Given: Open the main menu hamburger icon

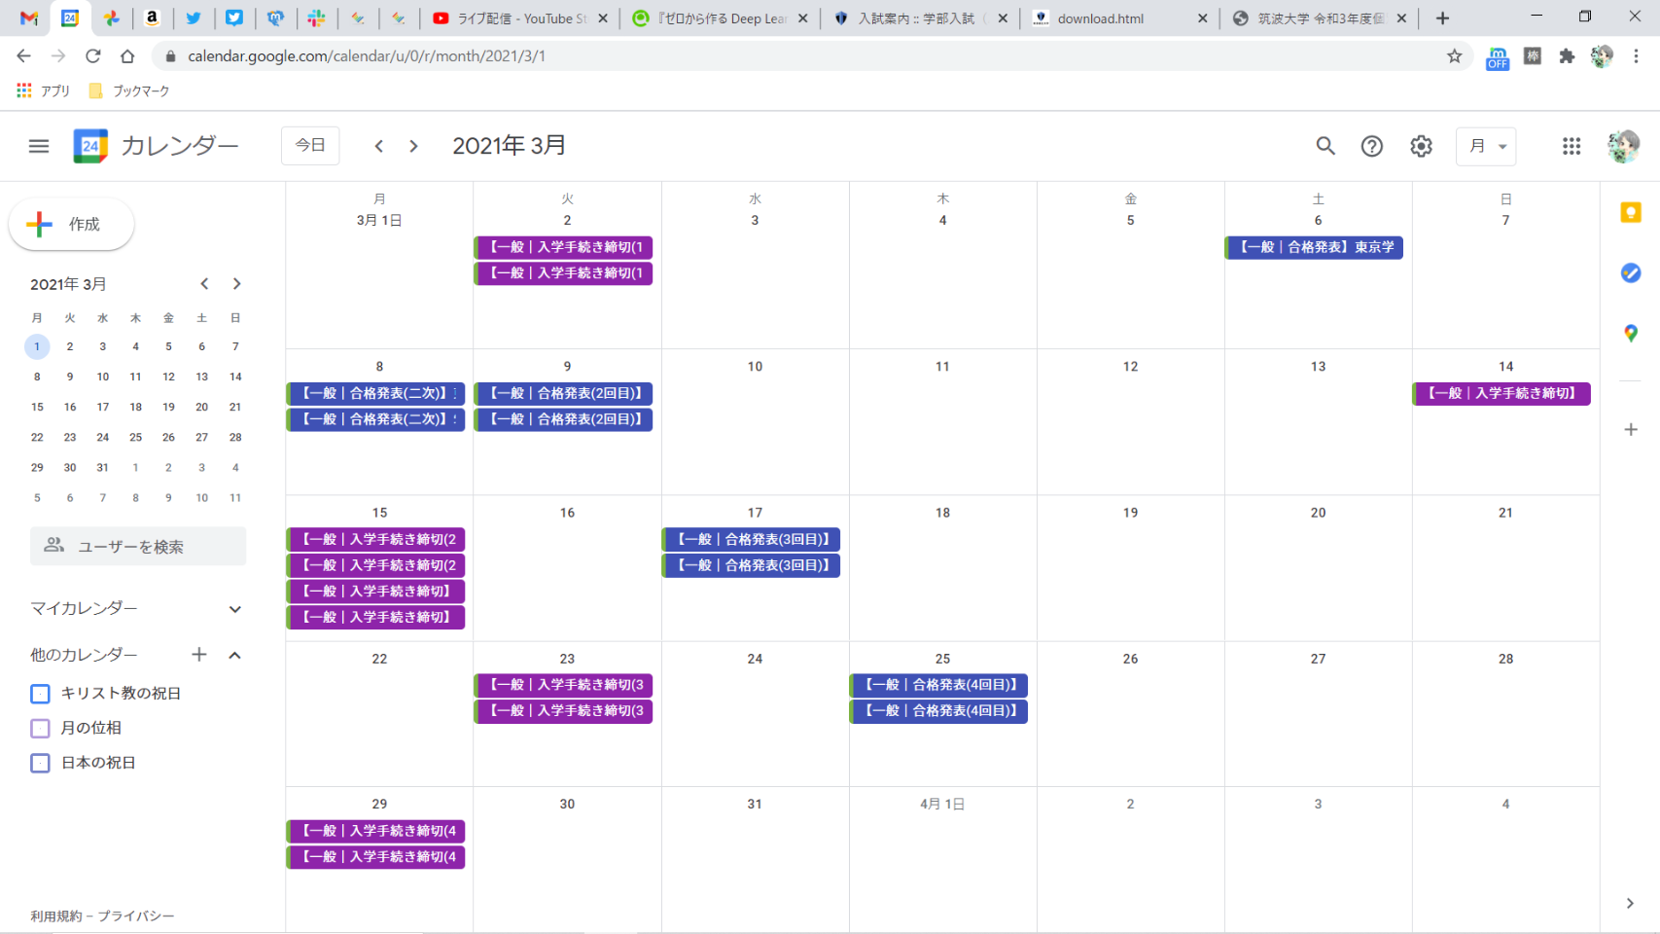Looking at the screenshot, I should [x=39, y=146].
